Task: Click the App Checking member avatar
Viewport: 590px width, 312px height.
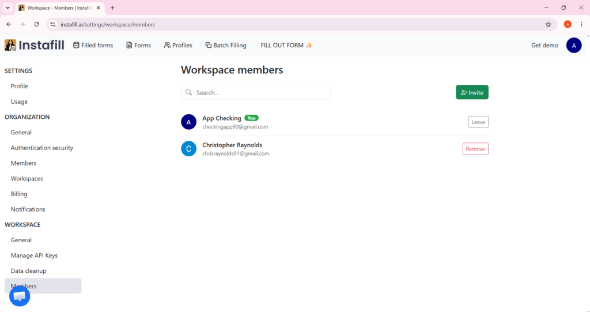Action: coord(188,122)
